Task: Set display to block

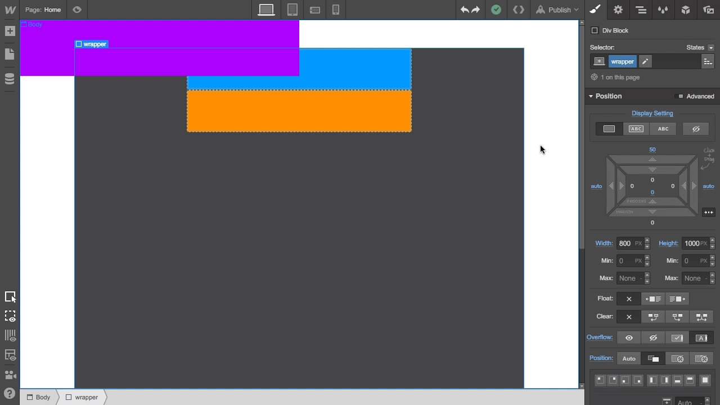Action: [x=609, y=129]
